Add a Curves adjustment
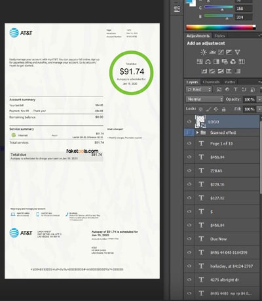The height and width of the screenshot is (301, 262). [221, 52]
